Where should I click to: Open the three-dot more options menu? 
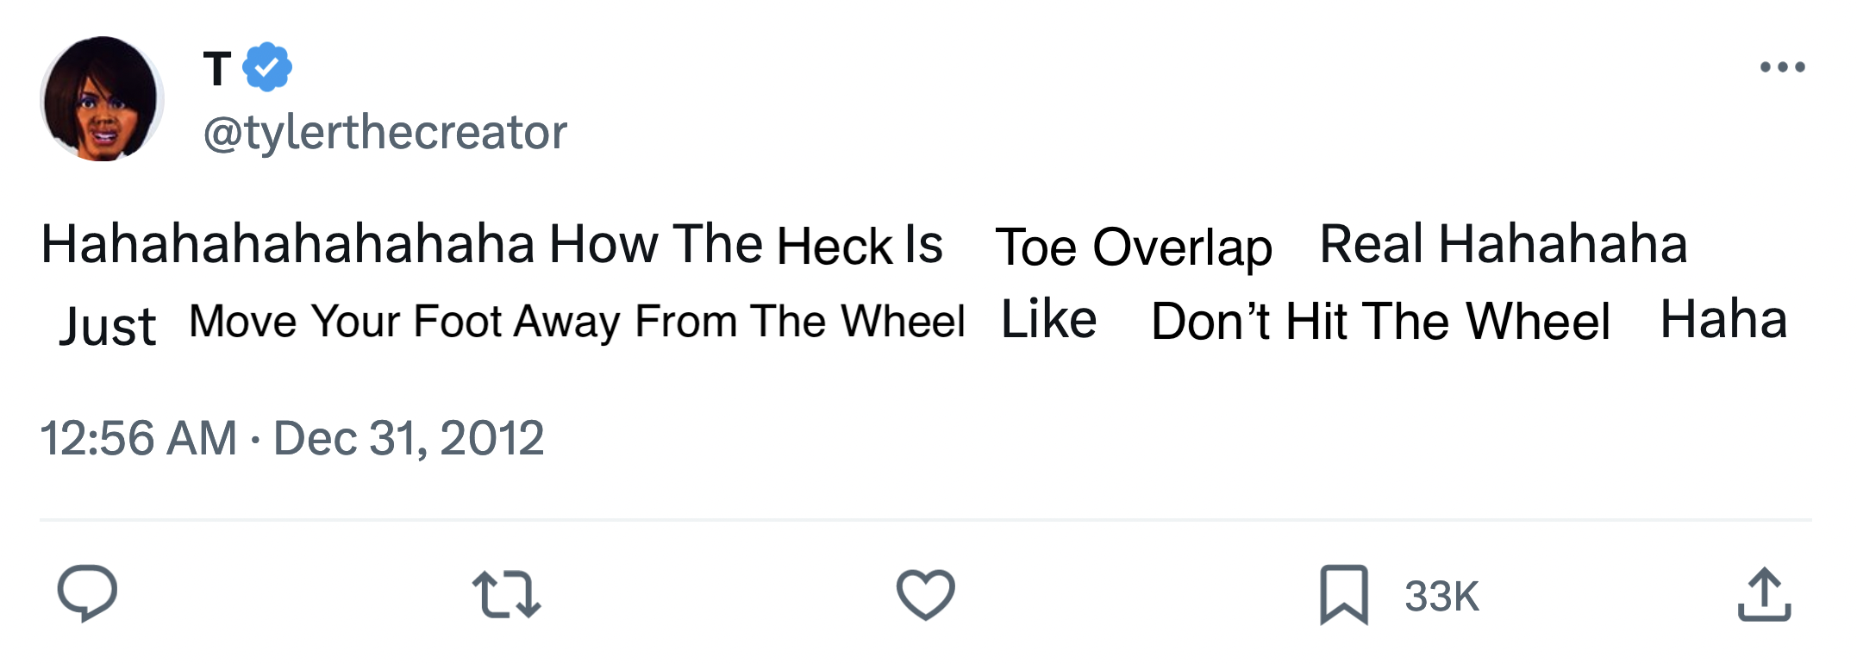point(1782,66)
